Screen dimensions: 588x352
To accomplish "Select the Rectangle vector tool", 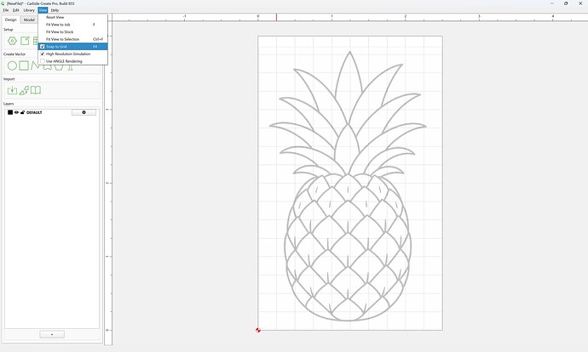I will (x=24, y=65).
